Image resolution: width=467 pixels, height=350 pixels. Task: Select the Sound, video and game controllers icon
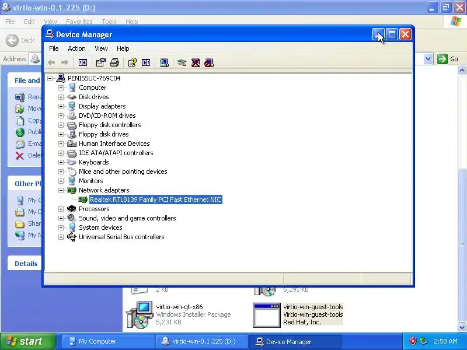[x=72, y=218]
